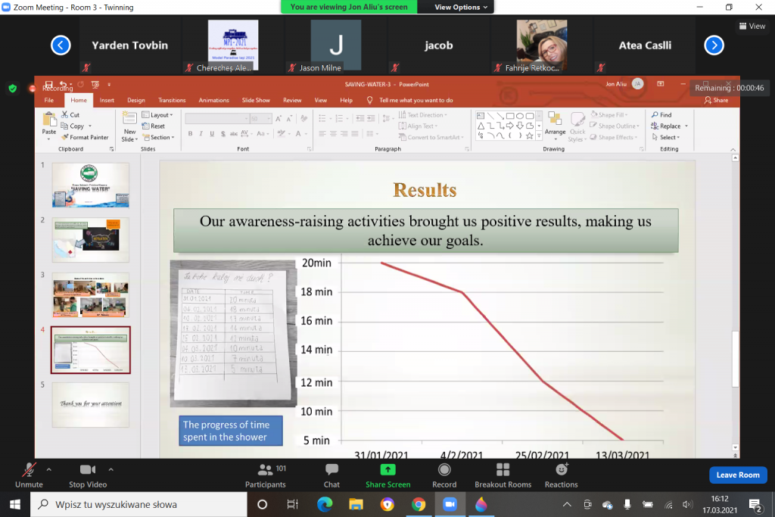Open audio options arrow beside Unmute
This screenshot has width=775, height=517.
click(x=49, y=469)
